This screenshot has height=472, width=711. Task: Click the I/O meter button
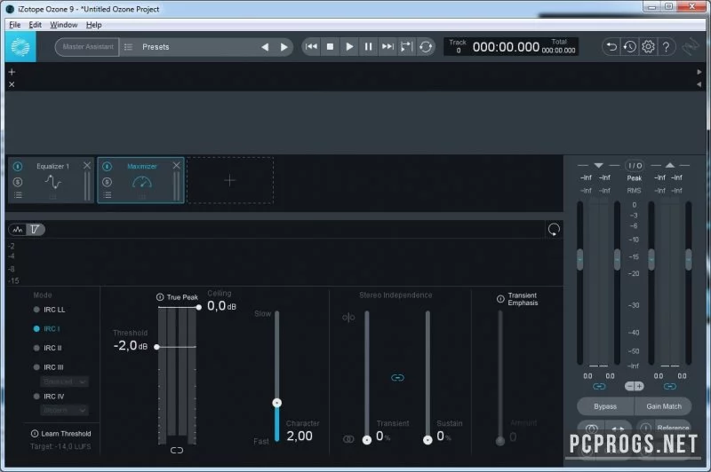(x=635, y=166)
